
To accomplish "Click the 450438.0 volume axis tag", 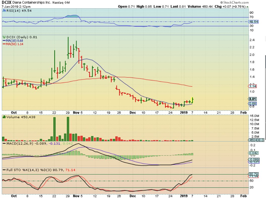I will point(256,140).
